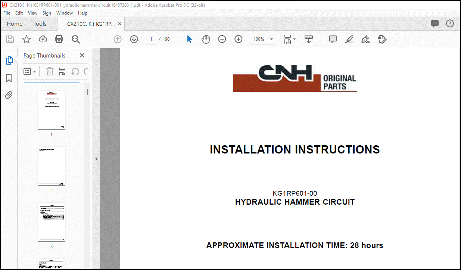Click the insert page break icon in thumbnails toolbar
Image resolution: width=461 pixels, height=270 pixels.
click(62, 71)
